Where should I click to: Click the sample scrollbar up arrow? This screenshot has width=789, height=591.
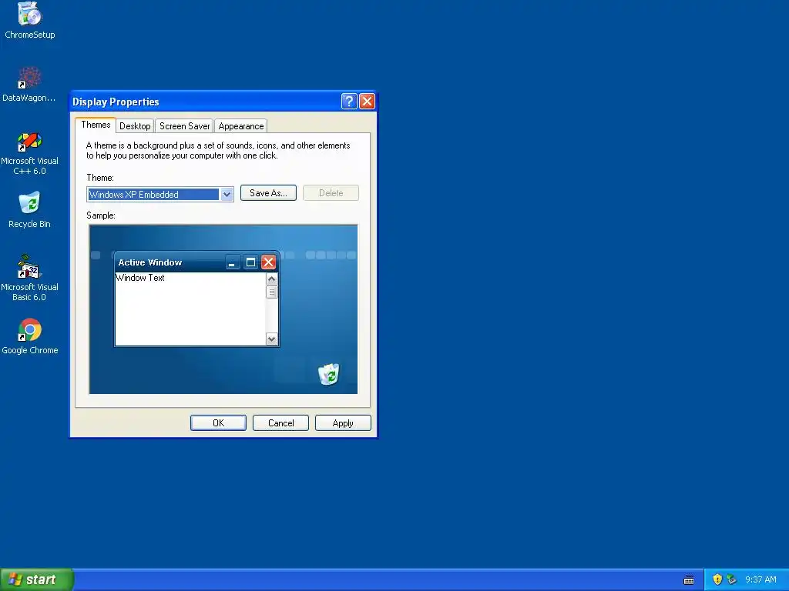coord(272,279)
